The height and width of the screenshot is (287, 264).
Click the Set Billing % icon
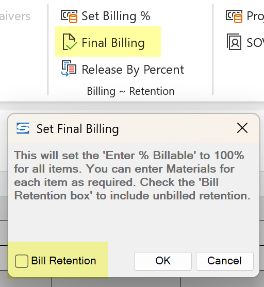click(x=69, y=16)
